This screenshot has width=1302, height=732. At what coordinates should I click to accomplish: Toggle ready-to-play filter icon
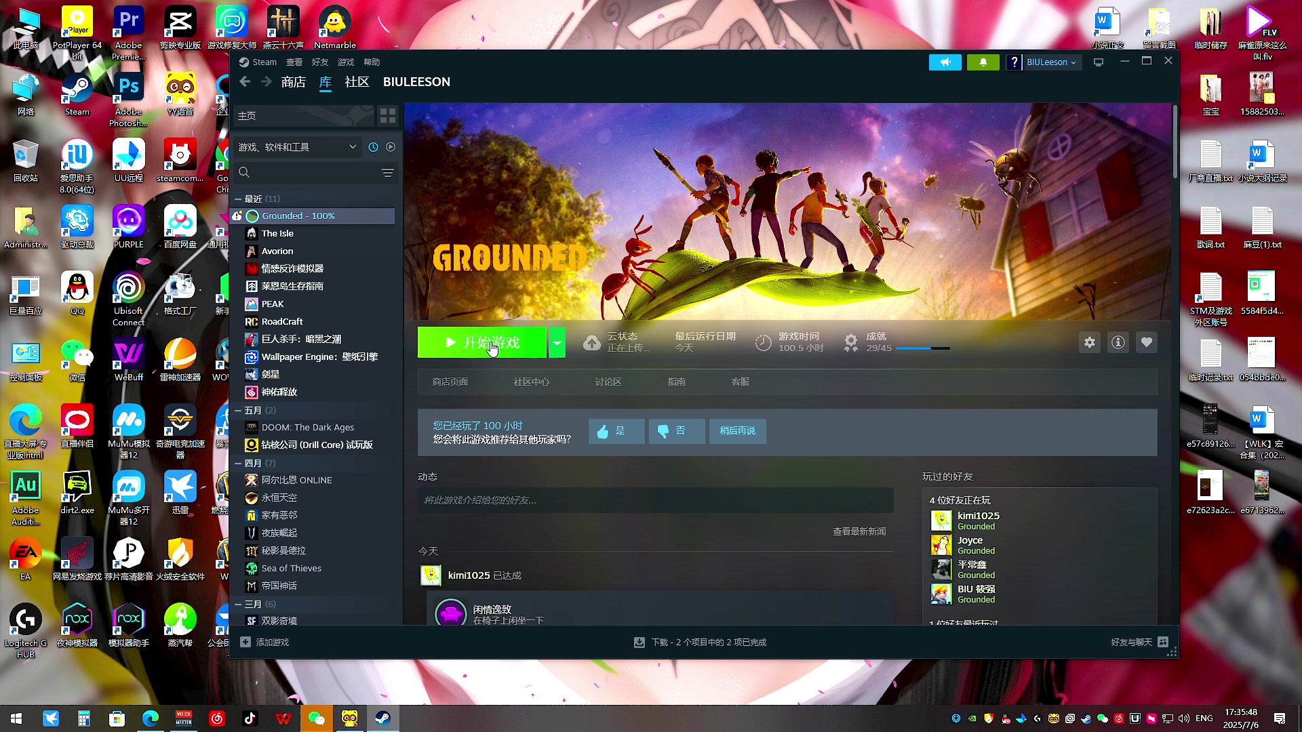point(391,147)
